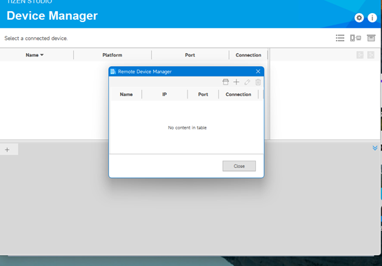Close the Remote Device Manager dialog with X
The width and height of the screenshot is (382, 266).
(x=258, y=71)
